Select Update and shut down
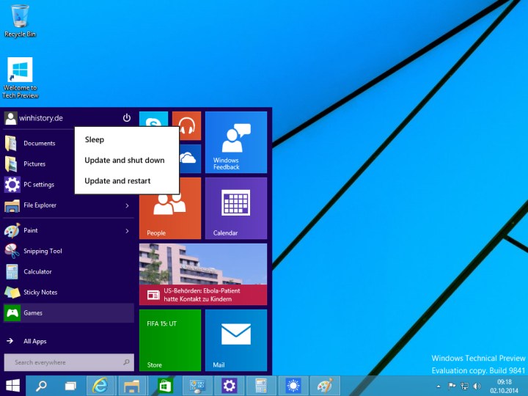528x396 pixels. point(127,161)
